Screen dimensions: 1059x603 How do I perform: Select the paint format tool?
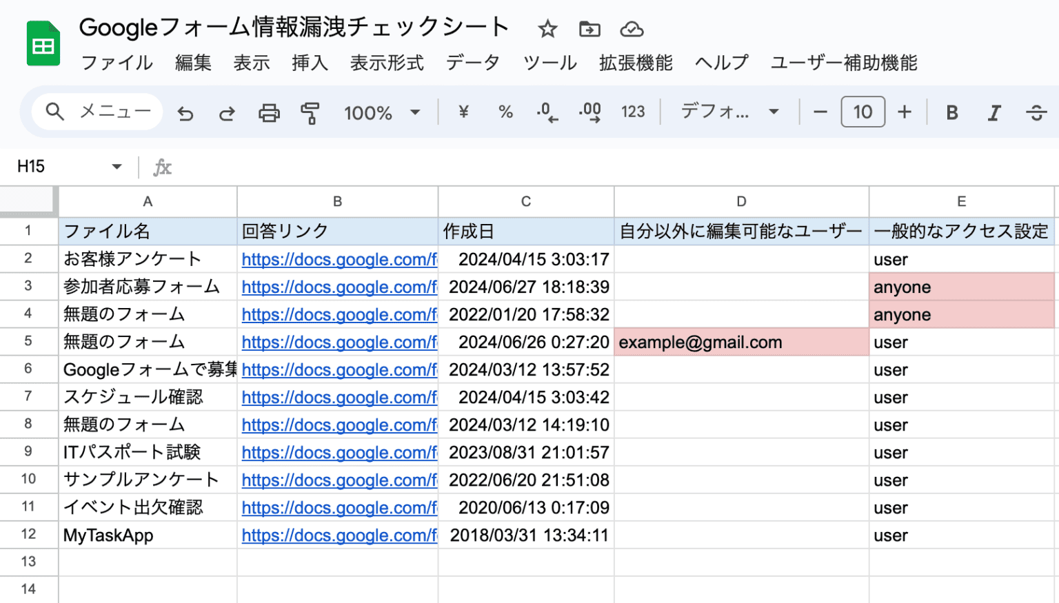point(310,112)
